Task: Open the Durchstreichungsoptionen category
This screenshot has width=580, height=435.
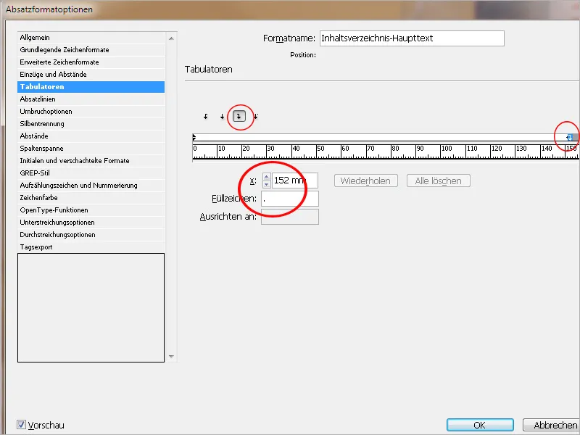Action: (x=91, y=235)
